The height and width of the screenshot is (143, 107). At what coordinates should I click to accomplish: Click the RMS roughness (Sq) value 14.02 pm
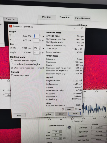80,39
